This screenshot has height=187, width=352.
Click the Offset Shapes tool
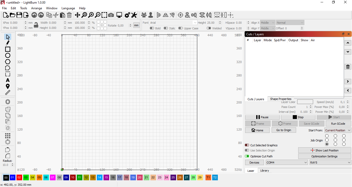8,102
